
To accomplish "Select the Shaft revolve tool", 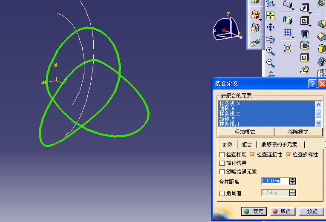I will tap(305, 34).
